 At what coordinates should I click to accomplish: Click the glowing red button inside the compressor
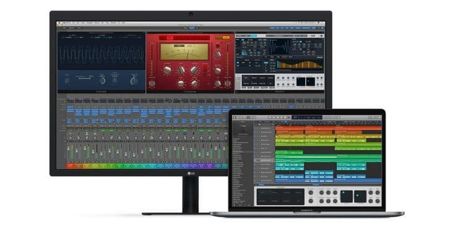(205, 66)
